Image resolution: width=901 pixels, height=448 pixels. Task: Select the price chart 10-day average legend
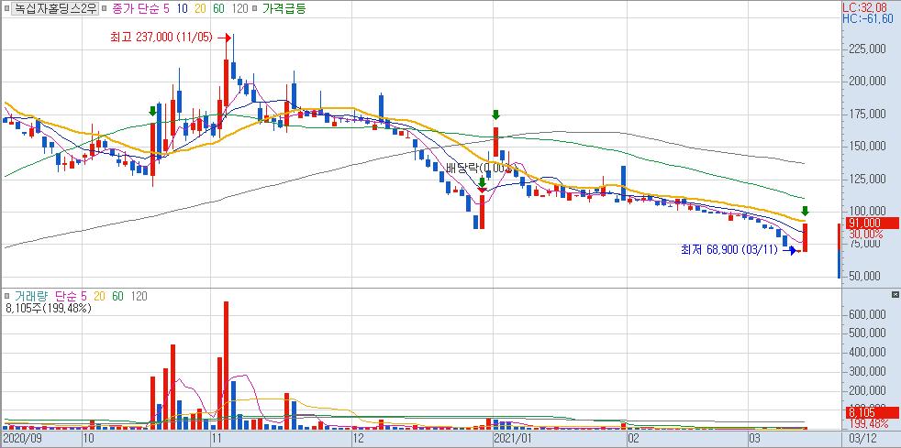click(183, 8)
